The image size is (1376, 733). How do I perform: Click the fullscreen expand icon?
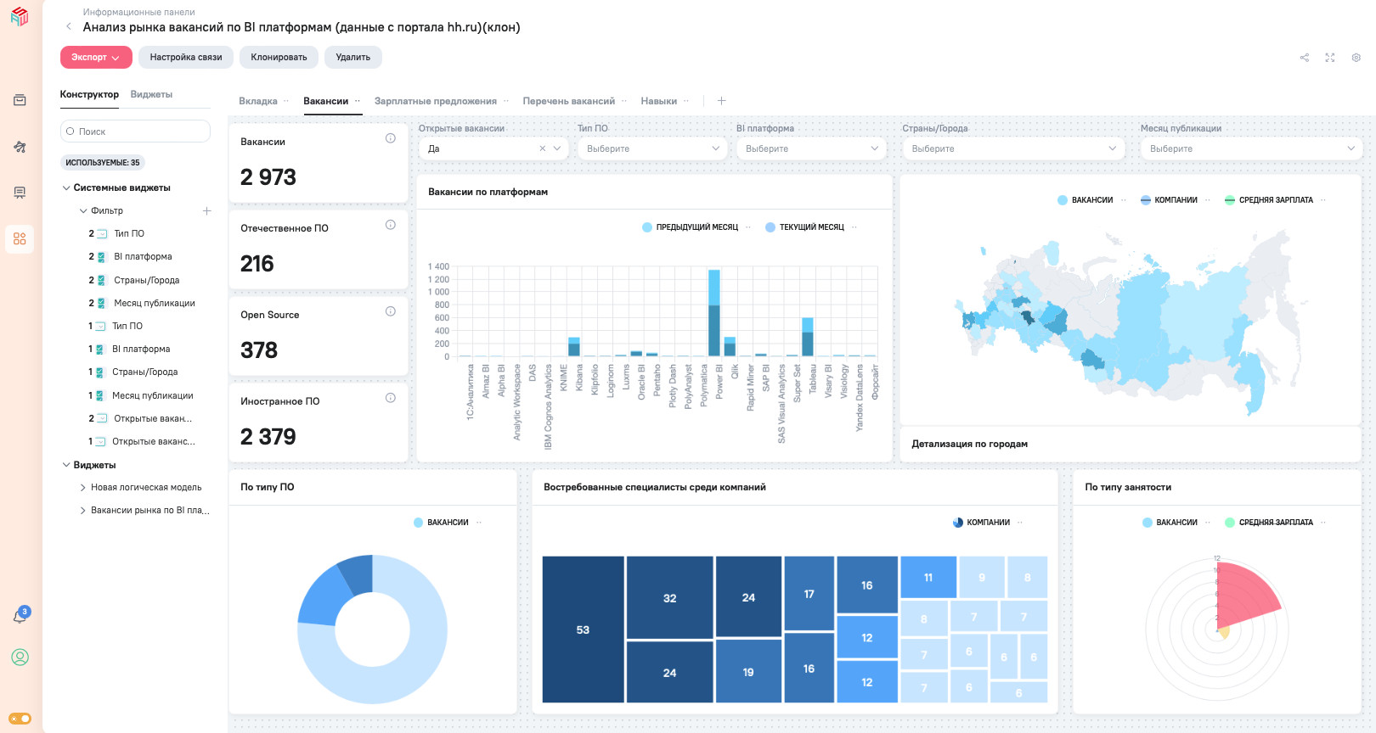[1330, 58]
